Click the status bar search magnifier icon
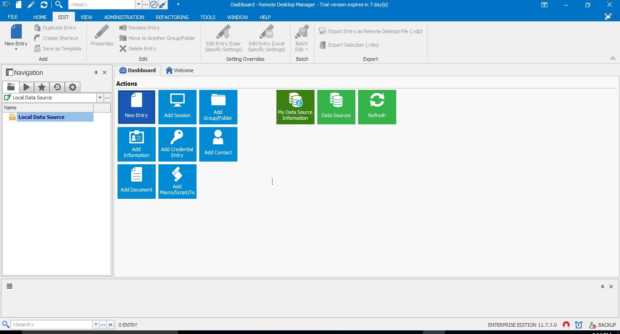 click(x=5, y=324)
